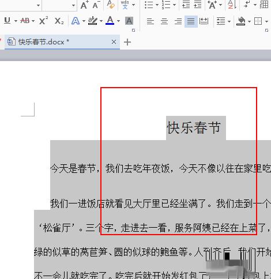Align text to the right

(178, 21)
